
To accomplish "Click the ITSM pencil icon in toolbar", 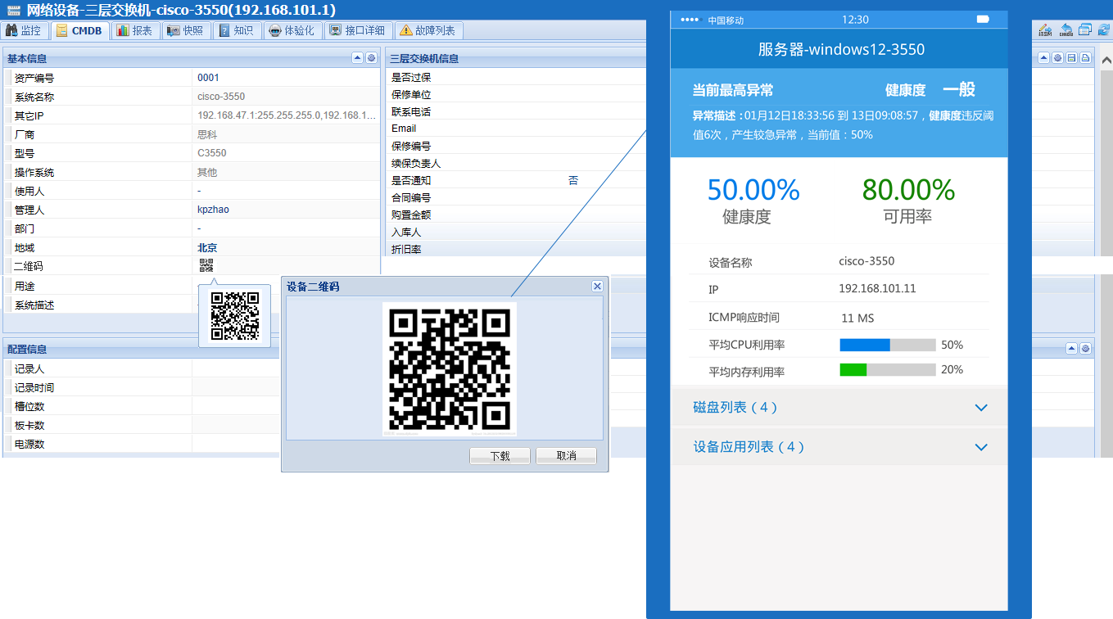I will (1045, 30).
